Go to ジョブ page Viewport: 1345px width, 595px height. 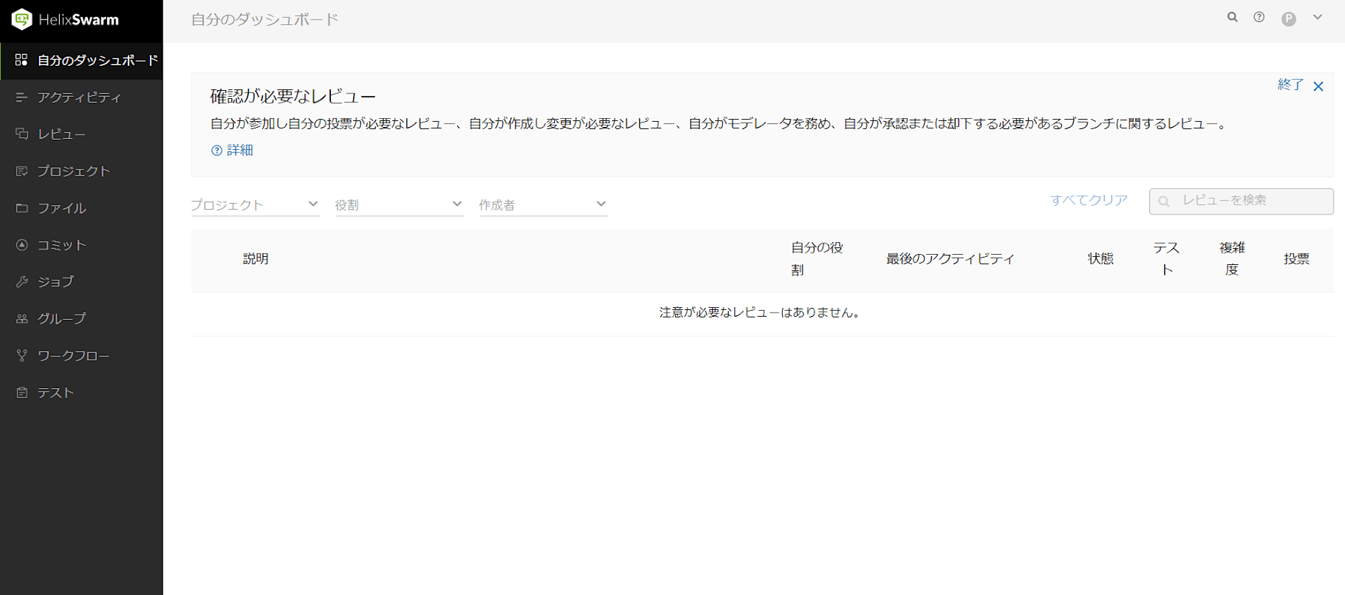point(81,282)
